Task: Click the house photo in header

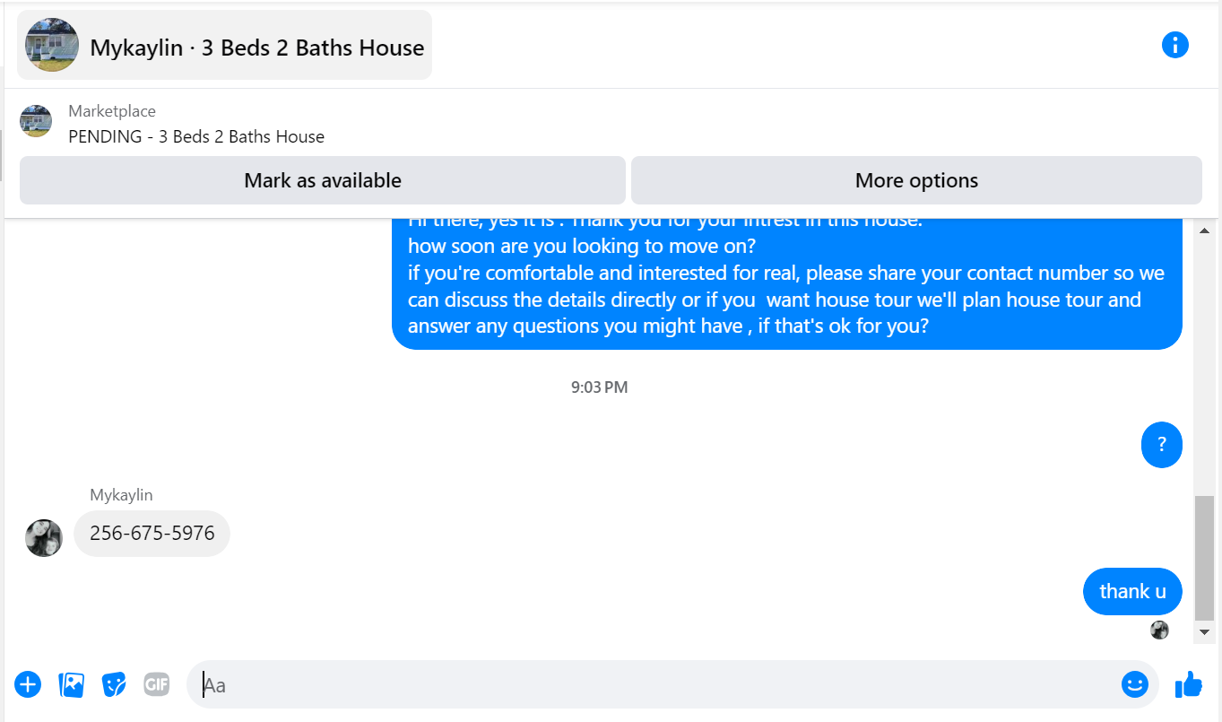Action: (x=52, y=45)
